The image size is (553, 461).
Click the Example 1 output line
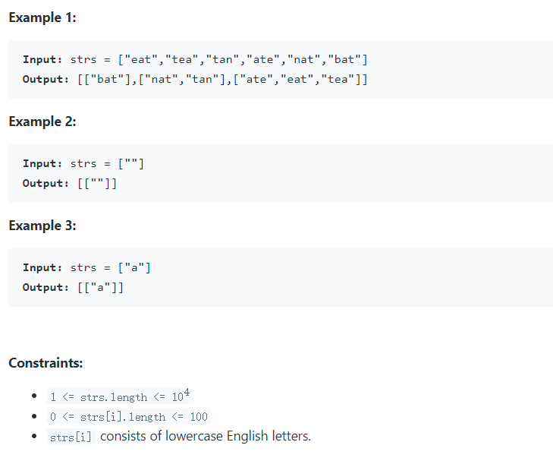pyautogui.click(x=195, y=80)
